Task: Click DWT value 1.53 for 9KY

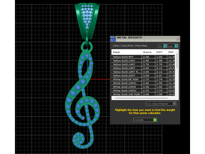Action: tap(159, 57)
